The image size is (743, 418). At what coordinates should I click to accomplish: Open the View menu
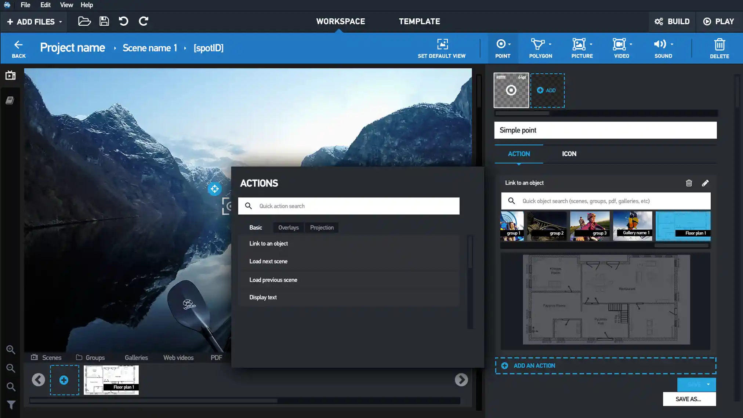click(66, 5)
